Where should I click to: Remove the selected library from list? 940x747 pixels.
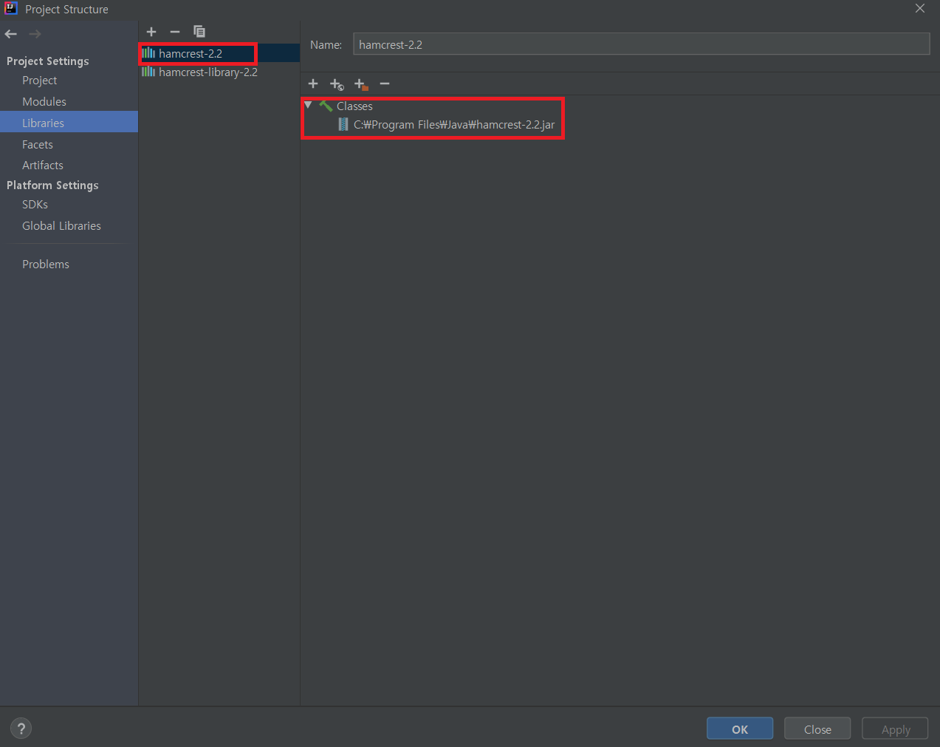pos(175,32)
